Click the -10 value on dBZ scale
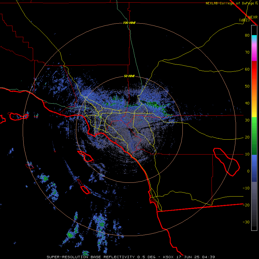259x259 pixels. 246,188
